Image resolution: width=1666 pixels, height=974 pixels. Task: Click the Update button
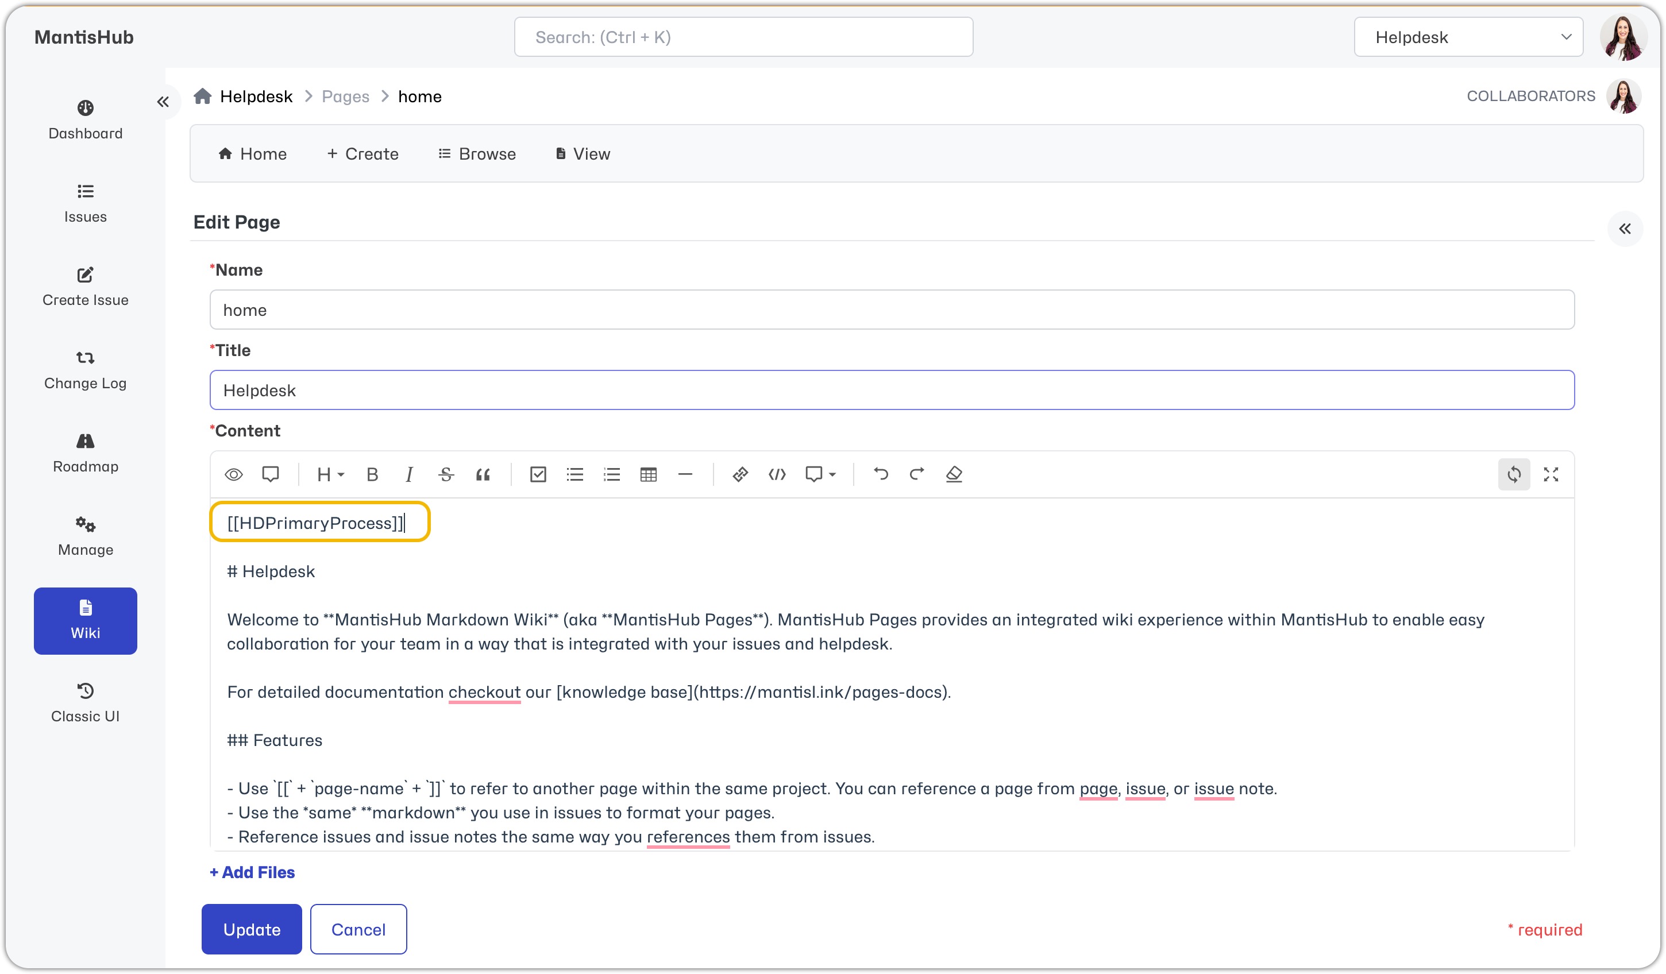[252, 930]
